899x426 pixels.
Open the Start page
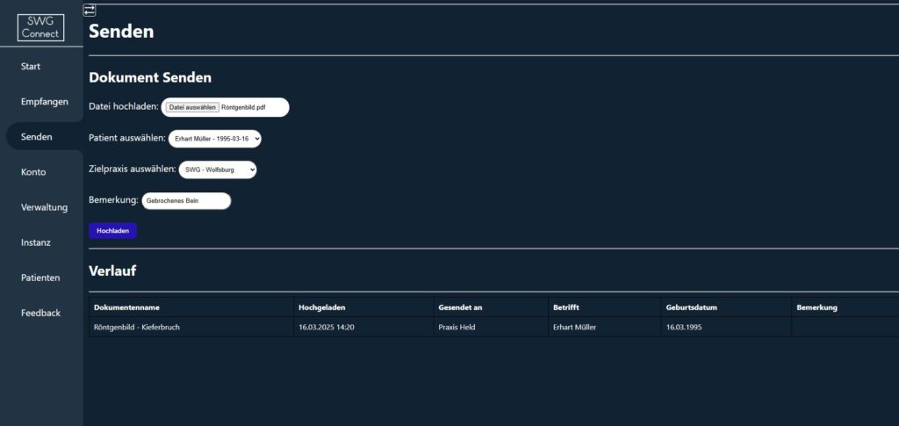(x=31, y=67)
